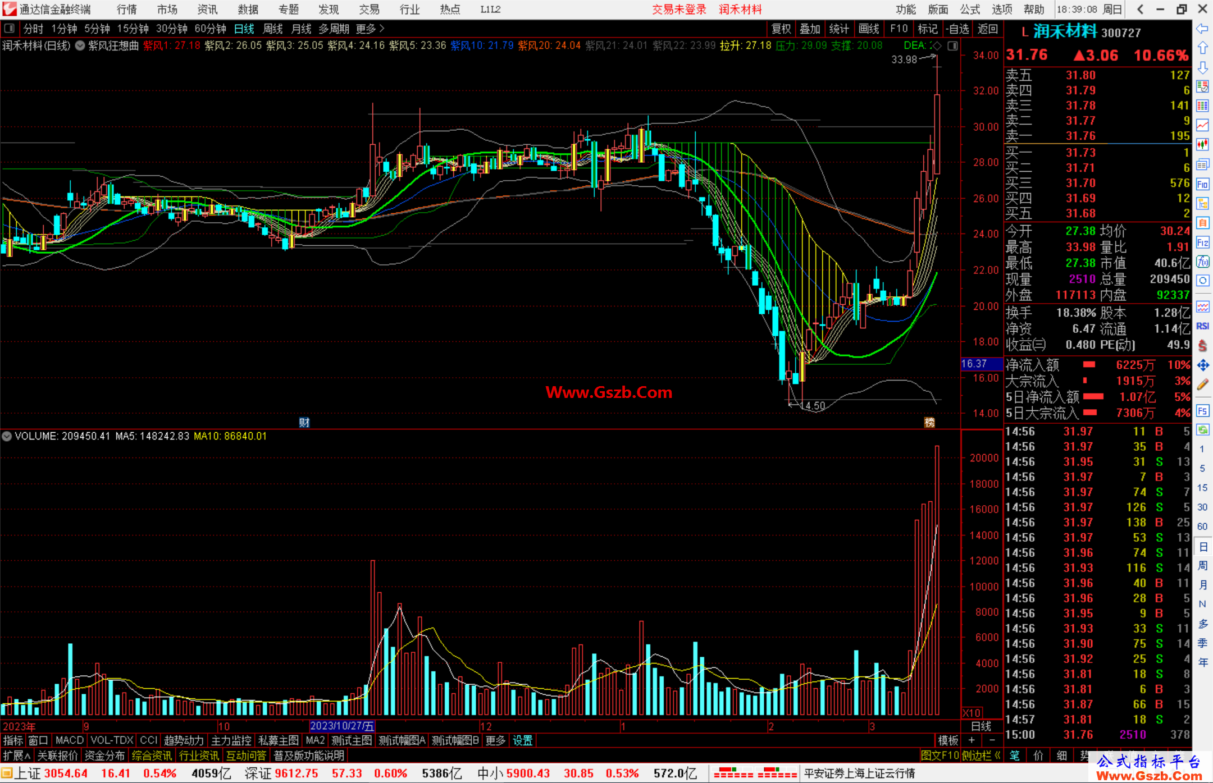Open the f(x) formula manager icon
Image resolution: width=1213 pixels, height=783 pixels.
(1202, 262)
